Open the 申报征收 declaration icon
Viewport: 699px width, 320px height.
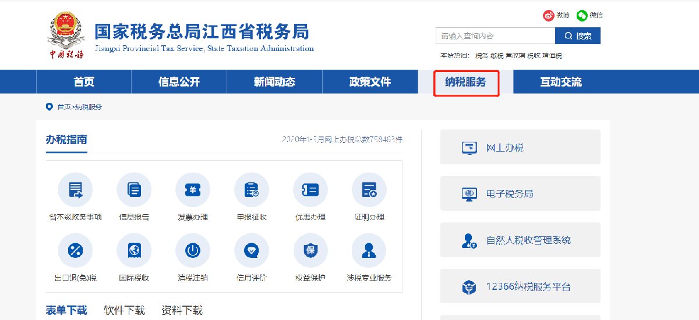tap(252, 190)
